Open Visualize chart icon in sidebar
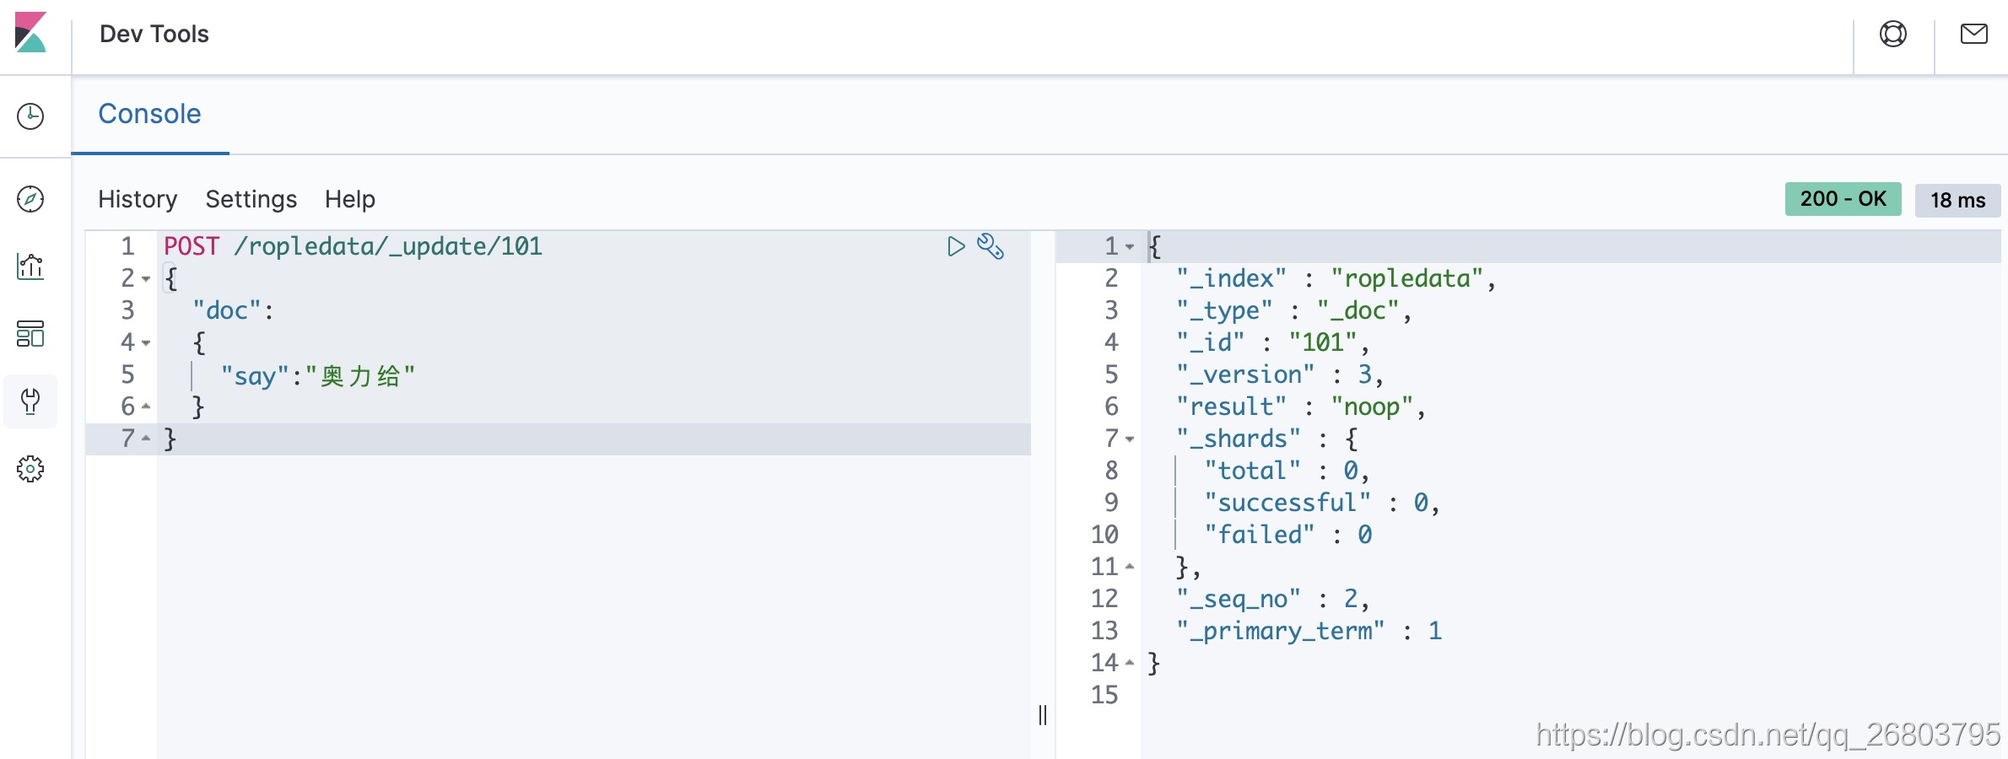 pyautogui.click(x=30, y=266)
